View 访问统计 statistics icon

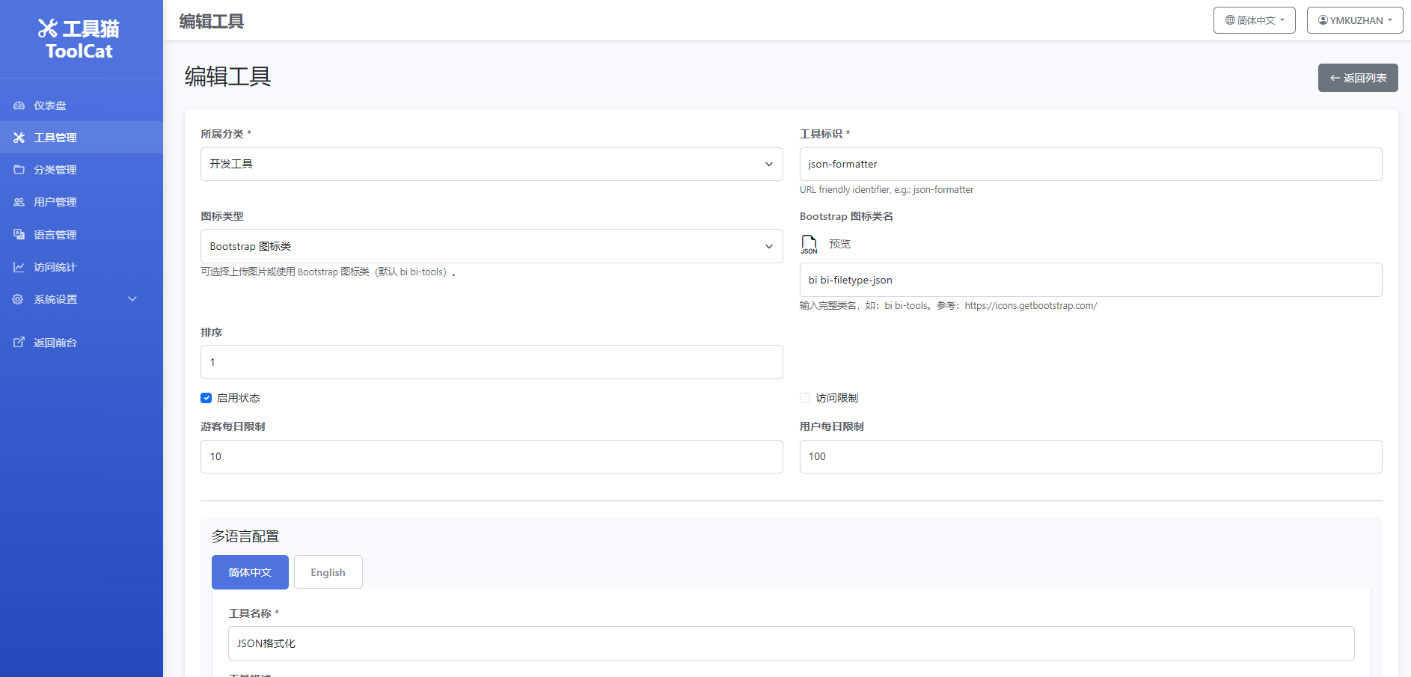coord(18,266)
